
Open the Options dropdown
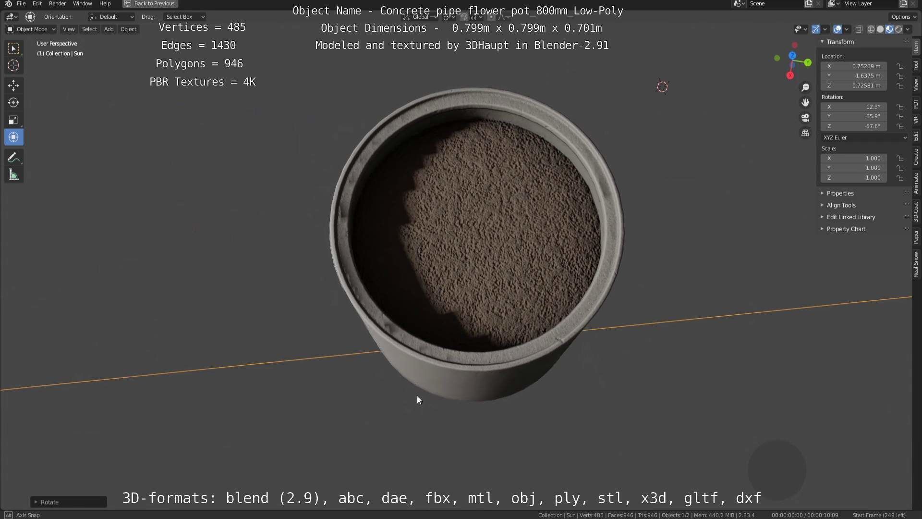click(904, 17)
